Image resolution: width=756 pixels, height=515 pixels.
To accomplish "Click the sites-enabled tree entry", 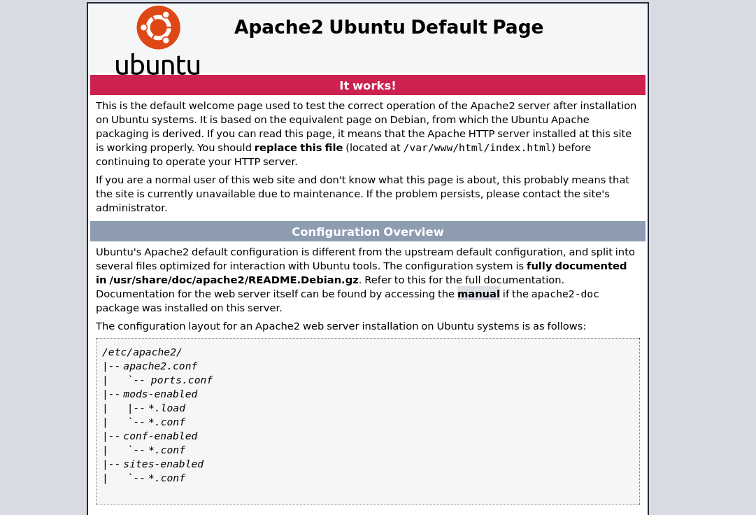I will point(163,464).
